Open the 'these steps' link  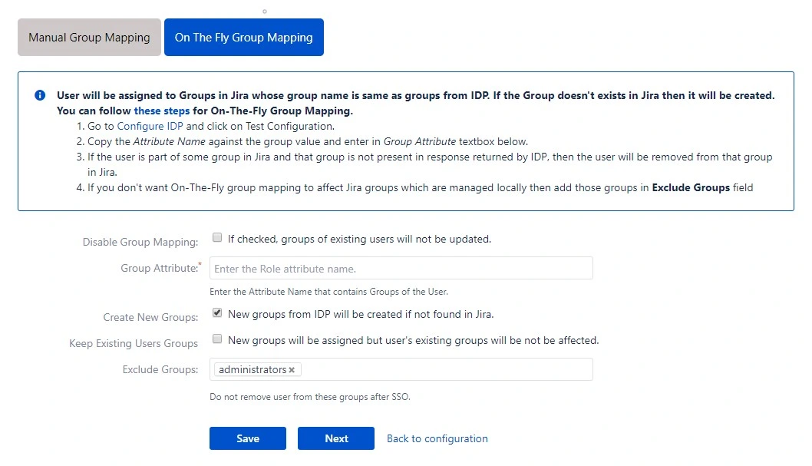point(162,111)
